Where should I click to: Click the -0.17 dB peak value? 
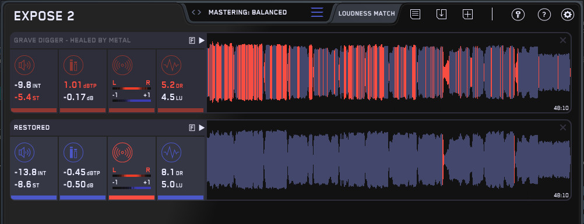coord(79,98)
